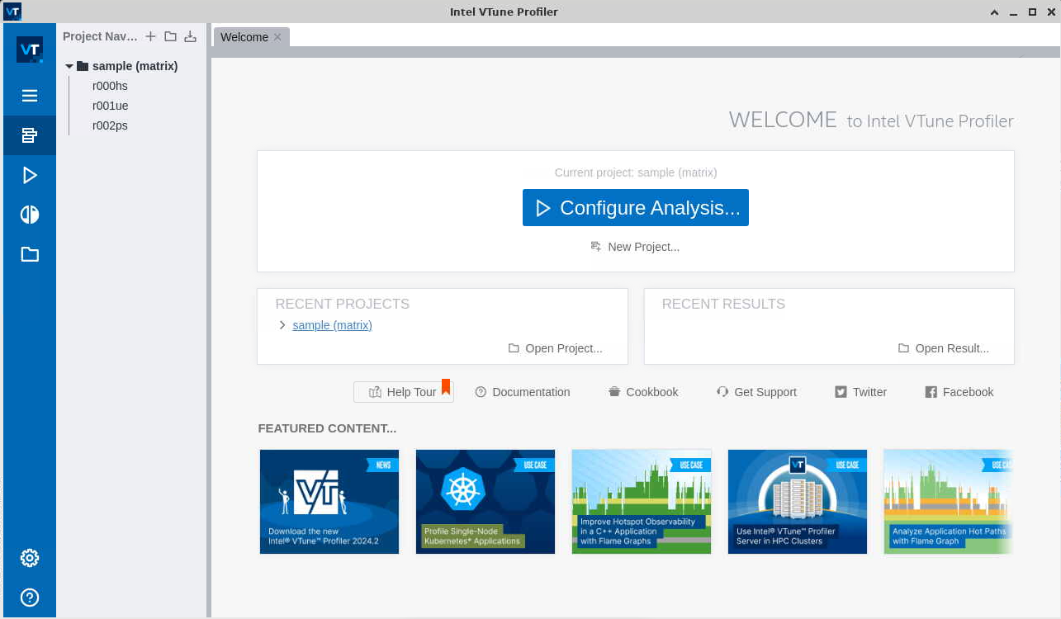Open Options via the gear icon
The height and width of the screenshot is (619, 1061).
[30, 558]
